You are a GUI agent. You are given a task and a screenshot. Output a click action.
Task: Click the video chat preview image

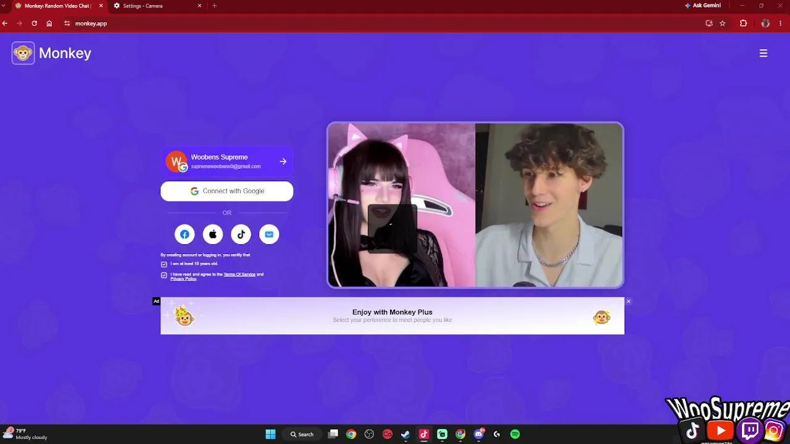(475, 205)
